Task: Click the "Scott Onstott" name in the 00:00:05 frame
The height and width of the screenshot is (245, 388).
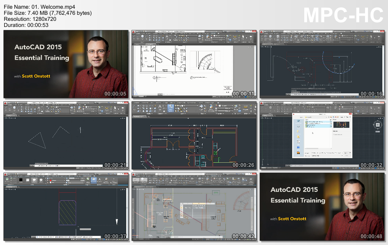Action: 36,76
